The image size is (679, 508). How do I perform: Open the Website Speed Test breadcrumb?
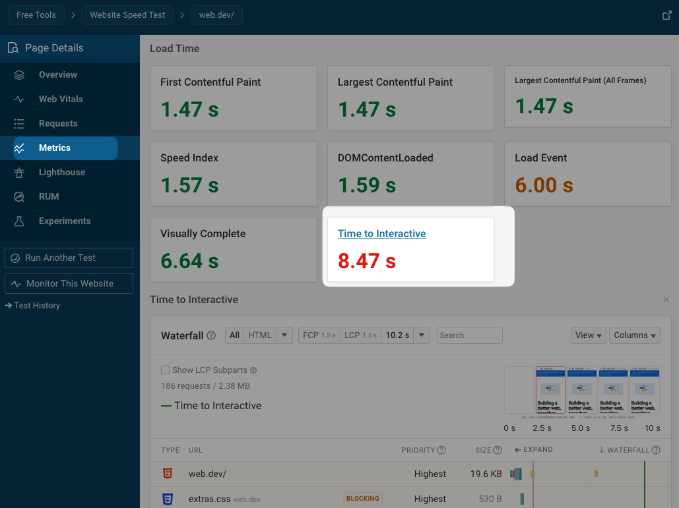(127, 14)
